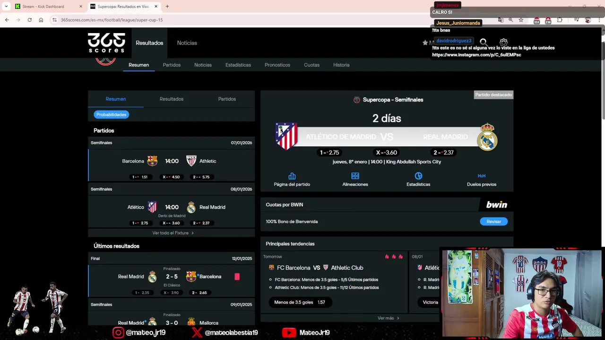Click Menos de 3.5 goles 1.57 button
605x340 pixels.
(300, 302)
